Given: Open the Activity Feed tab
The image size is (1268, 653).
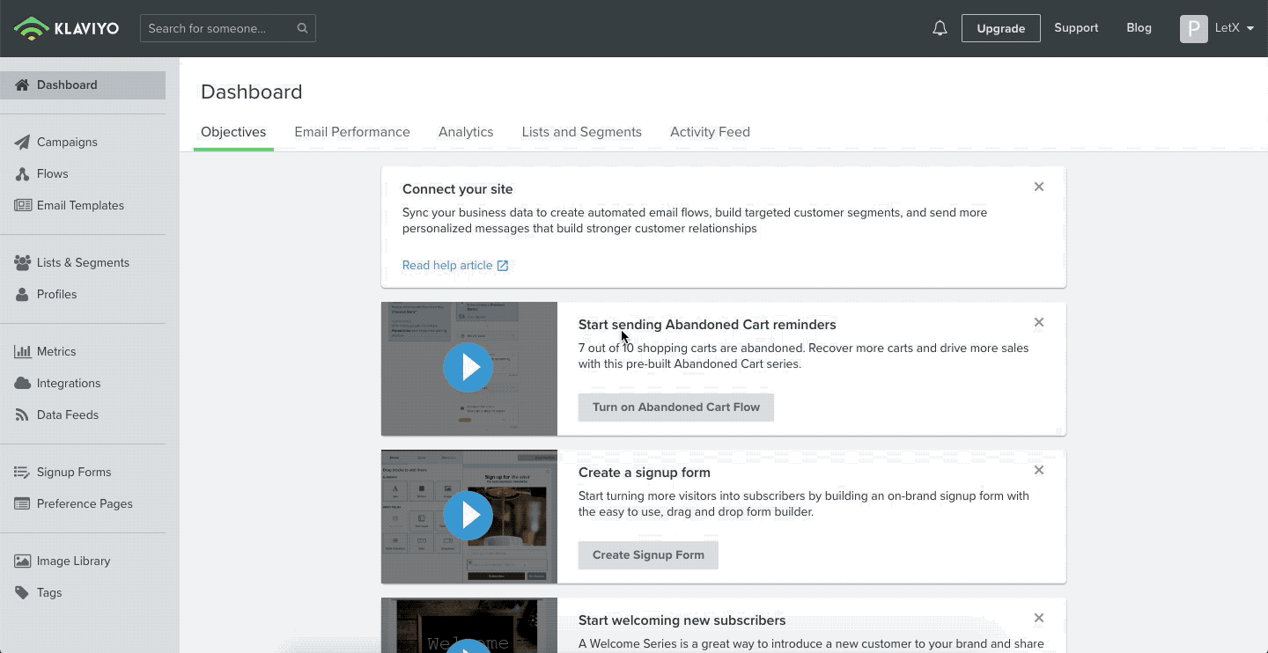Looking at the screenshot, I should pos(710,132).
